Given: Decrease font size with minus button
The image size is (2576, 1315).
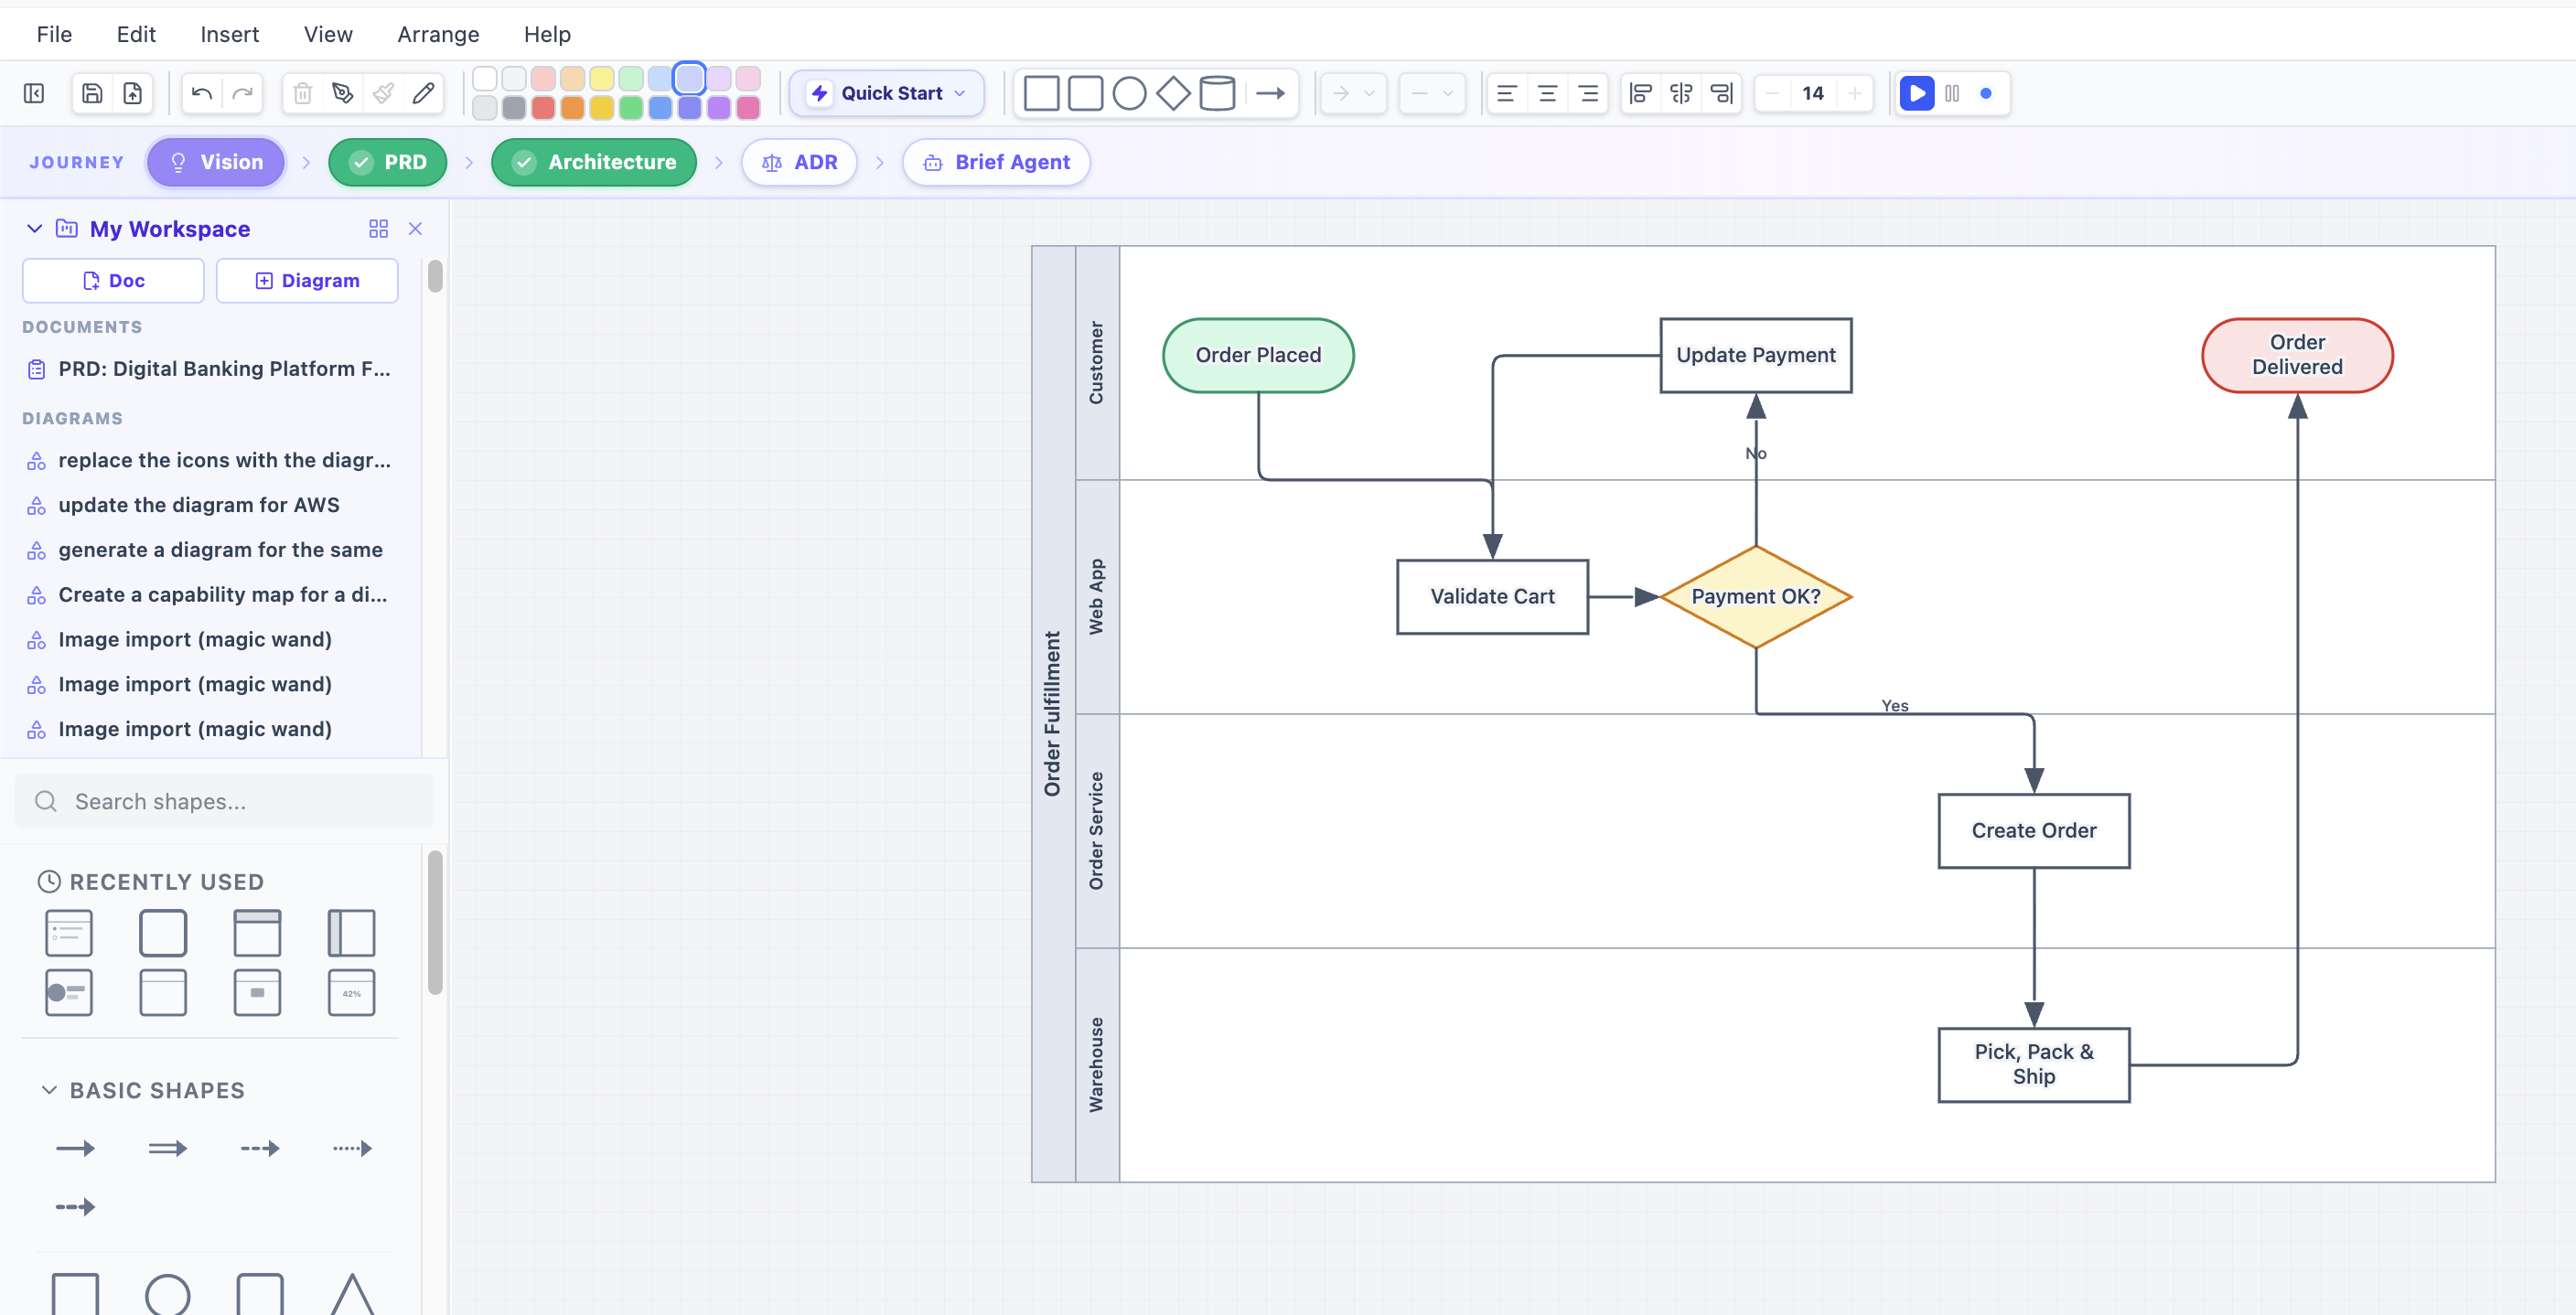Looking at the screenshot, I should (1772, 93).
